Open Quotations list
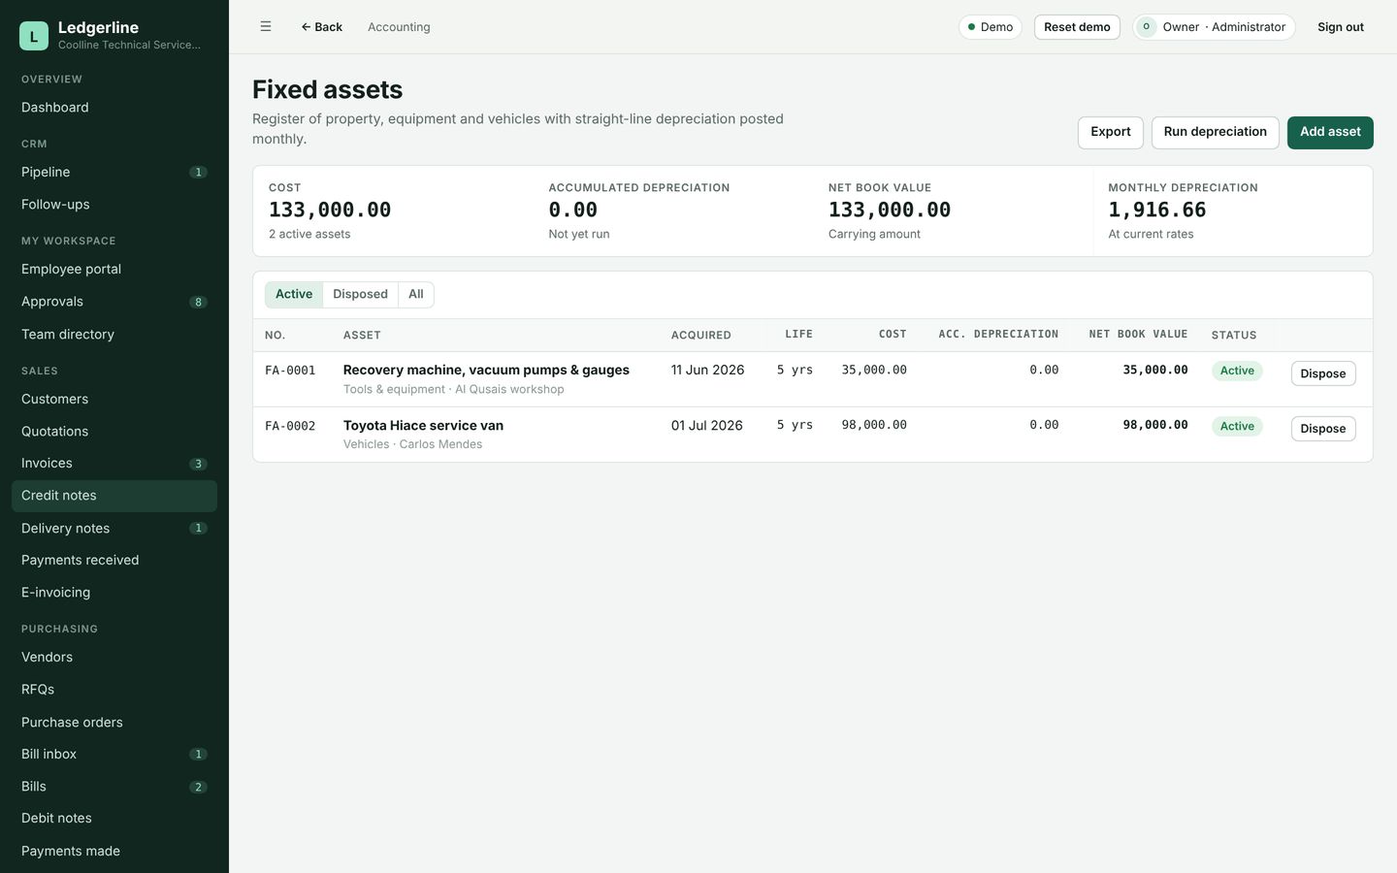Screen dimensions: 1397x873 point(114,432)
